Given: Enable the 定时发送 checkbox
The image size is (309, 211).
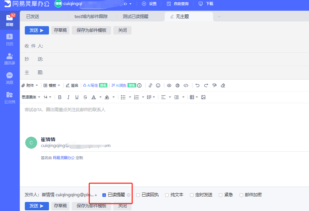Looking at the screenshot, I should pyautogui.click(x=192, y=195).
